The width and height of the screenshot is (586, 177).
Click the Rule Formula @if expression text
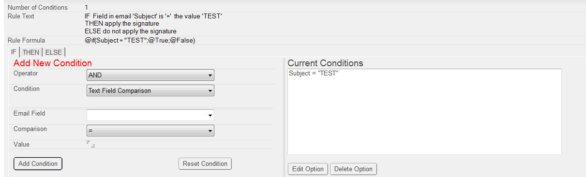click(x=140, y=41)
